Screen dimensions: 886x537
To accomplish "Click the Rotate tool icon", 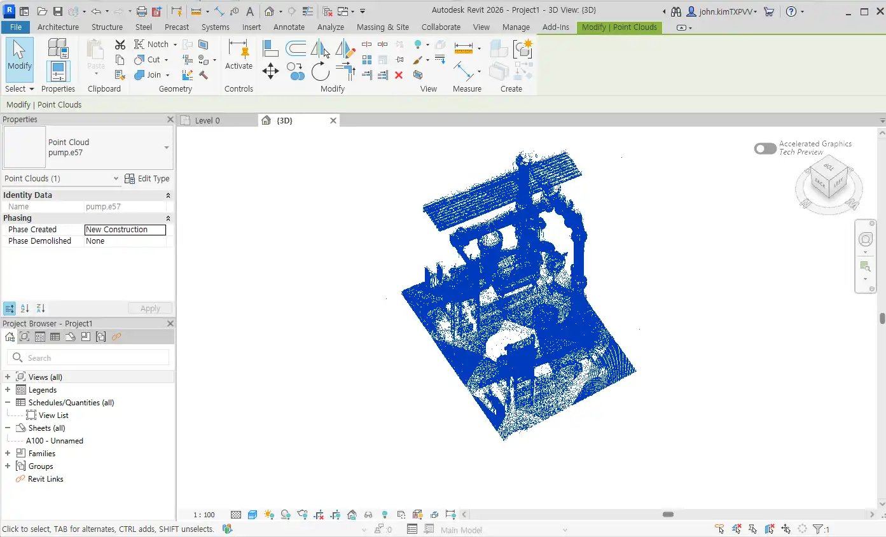I will [321, 71].
